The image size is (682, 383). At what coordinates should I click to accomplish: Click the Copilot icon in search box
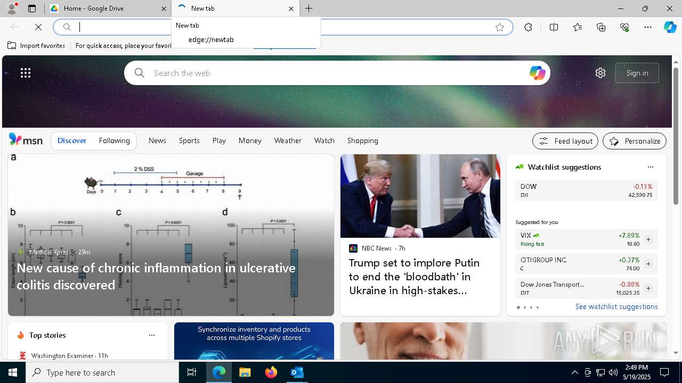[x=537, y=73]
